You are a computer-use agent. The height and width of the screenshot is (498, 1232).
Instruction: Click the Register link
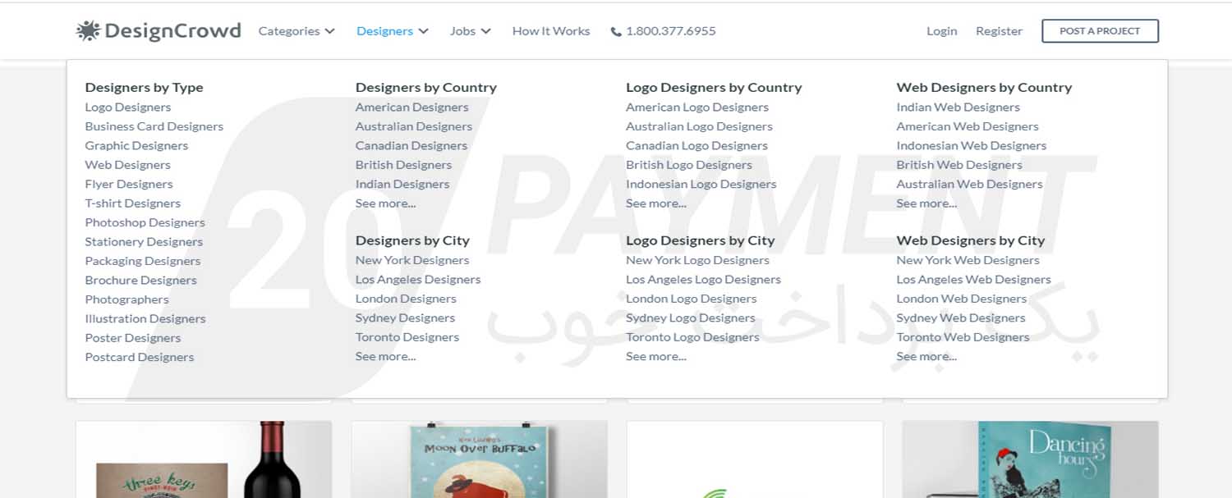[999, 31]
